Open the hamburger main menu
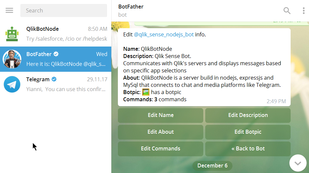 pos(9,10)
